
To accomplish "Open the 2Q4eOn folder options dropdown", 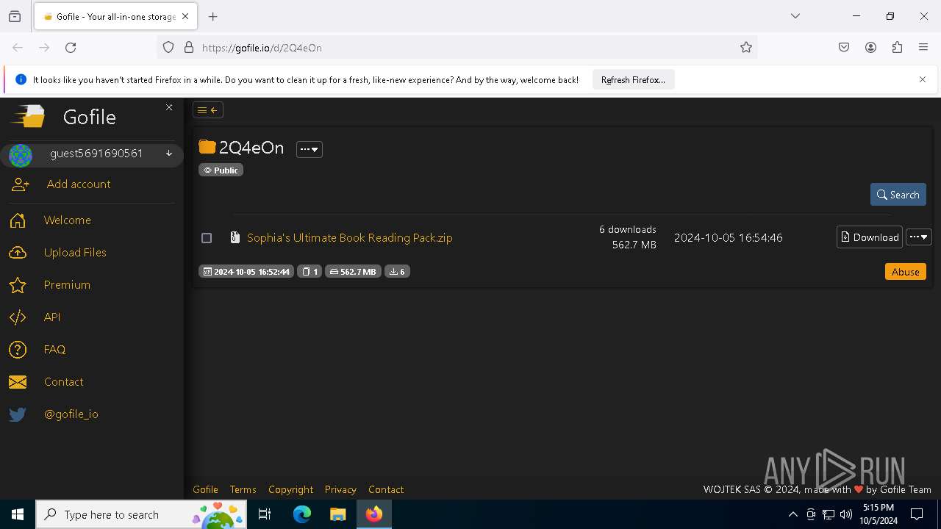I will 310,149.
